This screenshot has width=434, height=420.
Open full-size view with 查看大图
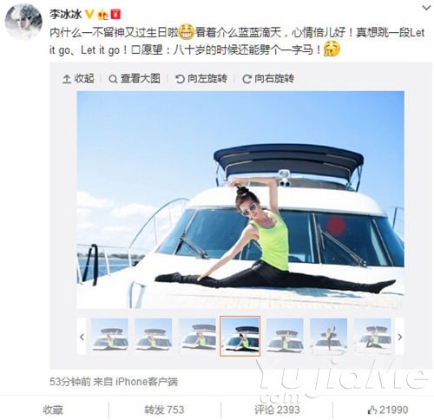[135, 78]
